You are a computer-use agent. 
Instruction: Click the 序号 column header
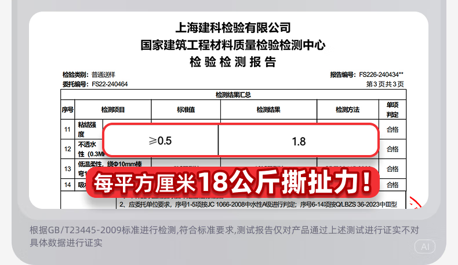coord(67,109)
